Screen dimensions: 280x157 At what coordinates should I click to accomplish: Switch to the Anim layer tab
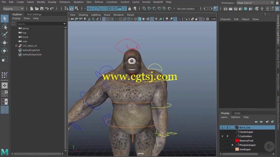(237, 113)
